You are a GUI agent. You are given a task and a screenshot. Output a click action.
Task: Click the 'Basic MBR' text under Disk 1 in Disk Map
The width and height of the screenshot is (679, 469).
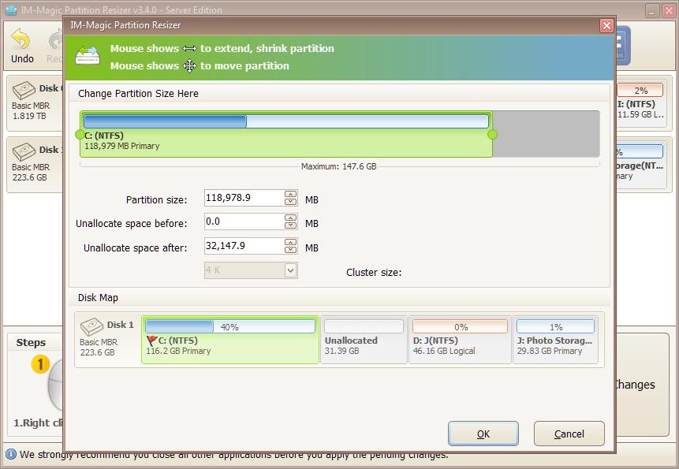pyautogui.click(x=99, y=342)
